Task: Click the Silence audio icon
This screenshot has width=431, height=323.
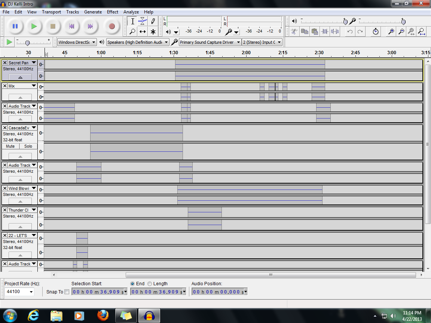Action: tap(335, 31)
